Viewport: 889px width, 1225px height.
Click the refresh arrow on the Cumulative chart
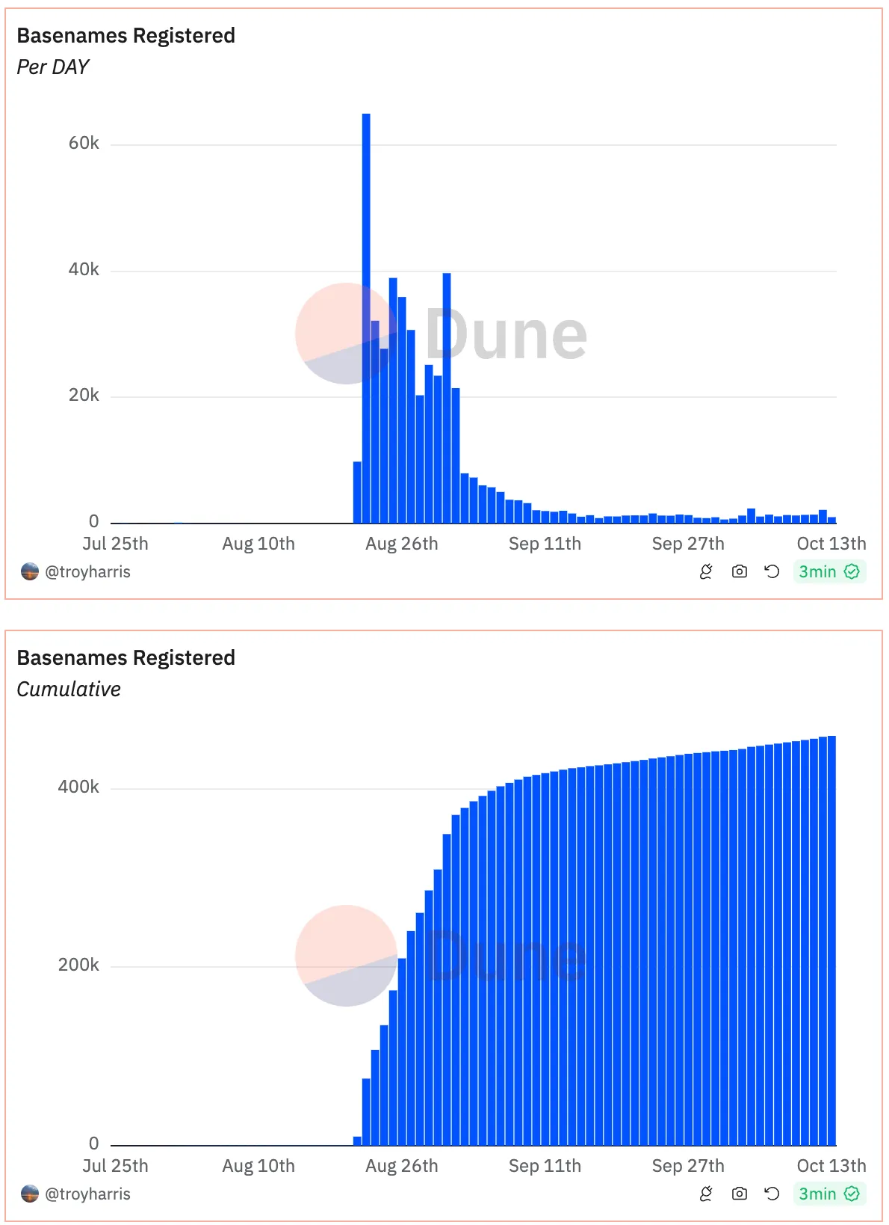tap(772, 1194)
